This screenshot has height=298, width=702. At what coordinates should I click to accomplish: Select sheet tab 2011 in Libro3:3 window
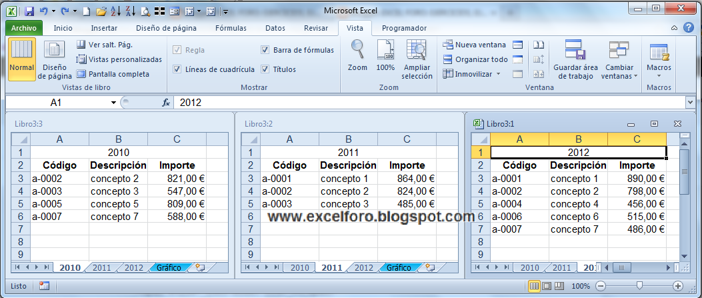point(101,267)
